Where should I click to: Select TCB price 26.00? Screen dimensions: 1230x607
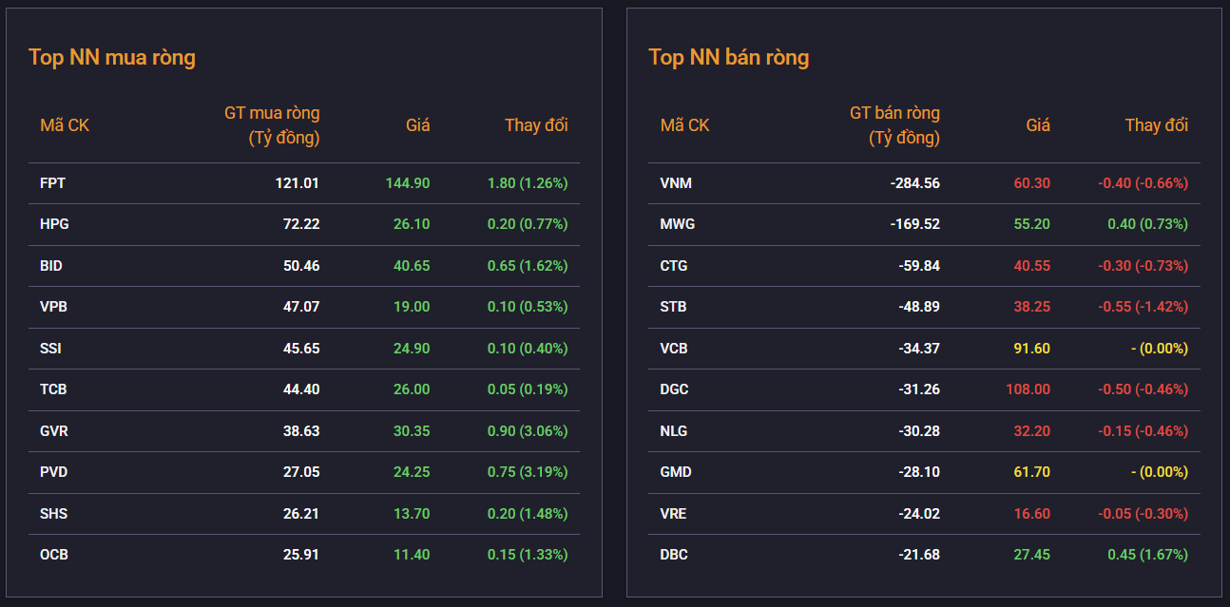412,389
